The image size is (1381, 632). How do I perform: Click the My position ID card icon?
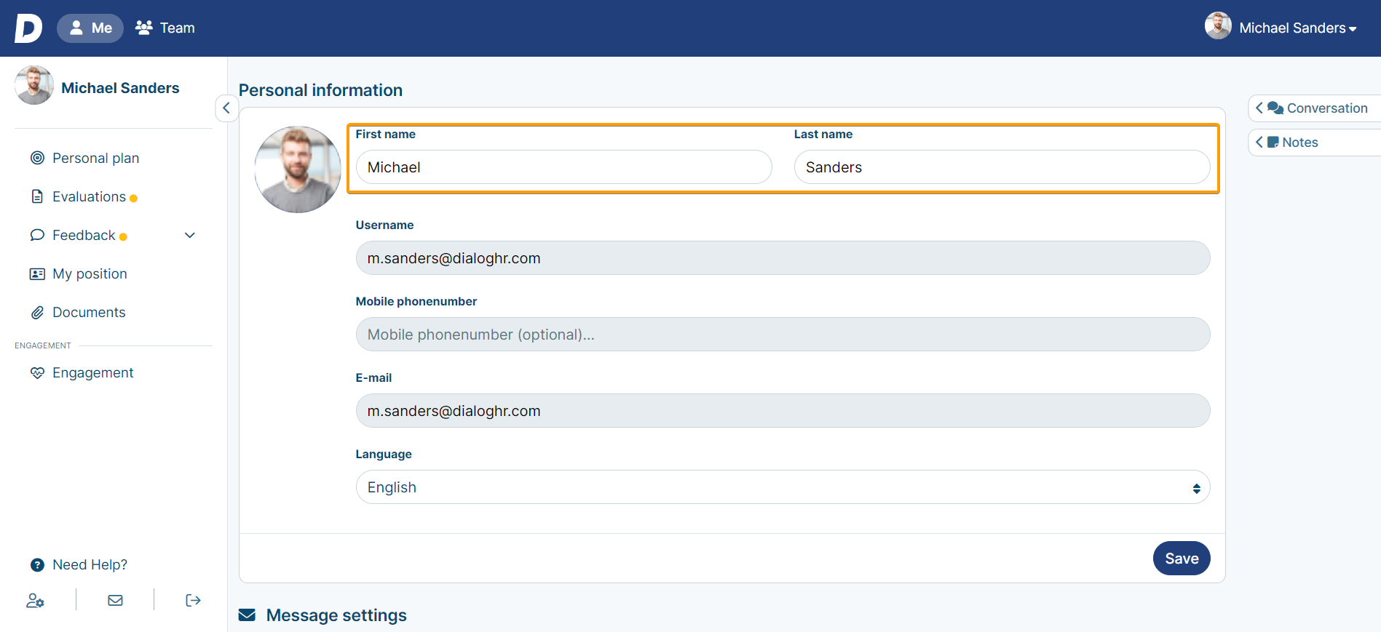[x=37, y=273]
